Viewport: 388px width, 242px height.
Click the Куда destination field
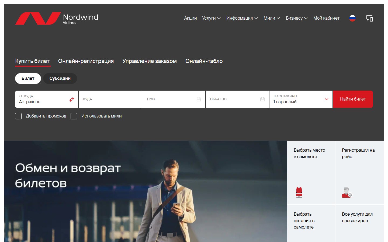coord(110,99)
